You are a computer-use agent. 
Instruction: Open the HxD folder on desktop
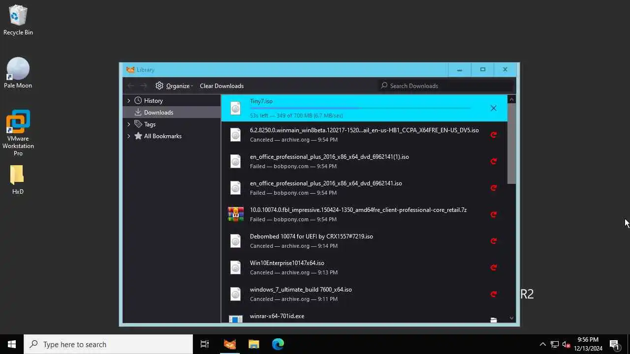tap(18, 180)
